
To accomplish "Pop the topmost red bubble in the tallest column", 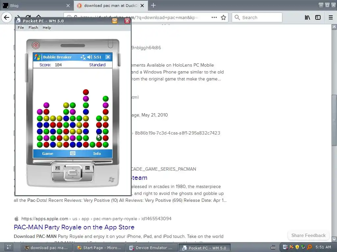I will [x=86, y=92].
